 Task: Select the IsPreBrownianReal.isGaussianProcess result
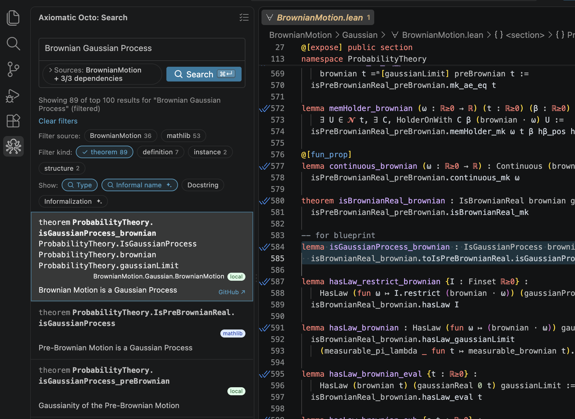[142, 330]
